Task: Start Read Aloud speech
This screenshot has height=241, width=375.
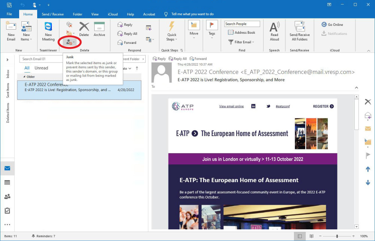Action: point(274,31)
